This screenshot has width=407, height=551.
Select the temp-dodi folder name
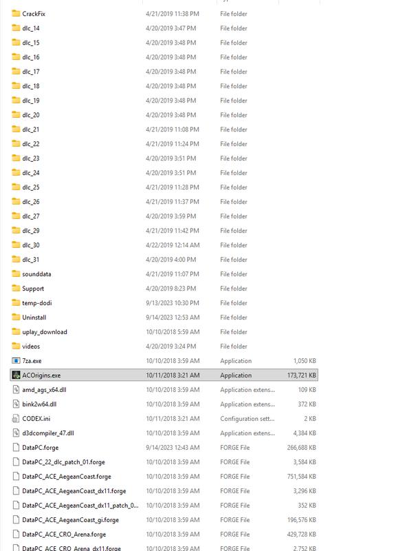(37, 303)
